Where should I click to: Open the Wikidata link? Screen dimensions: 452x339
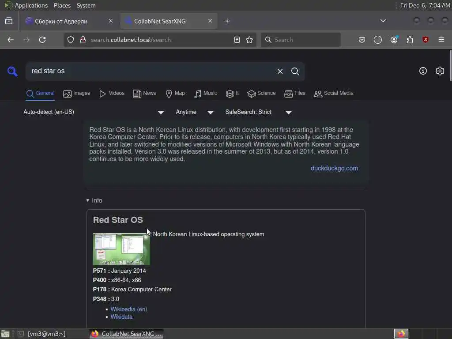(121, 317)
